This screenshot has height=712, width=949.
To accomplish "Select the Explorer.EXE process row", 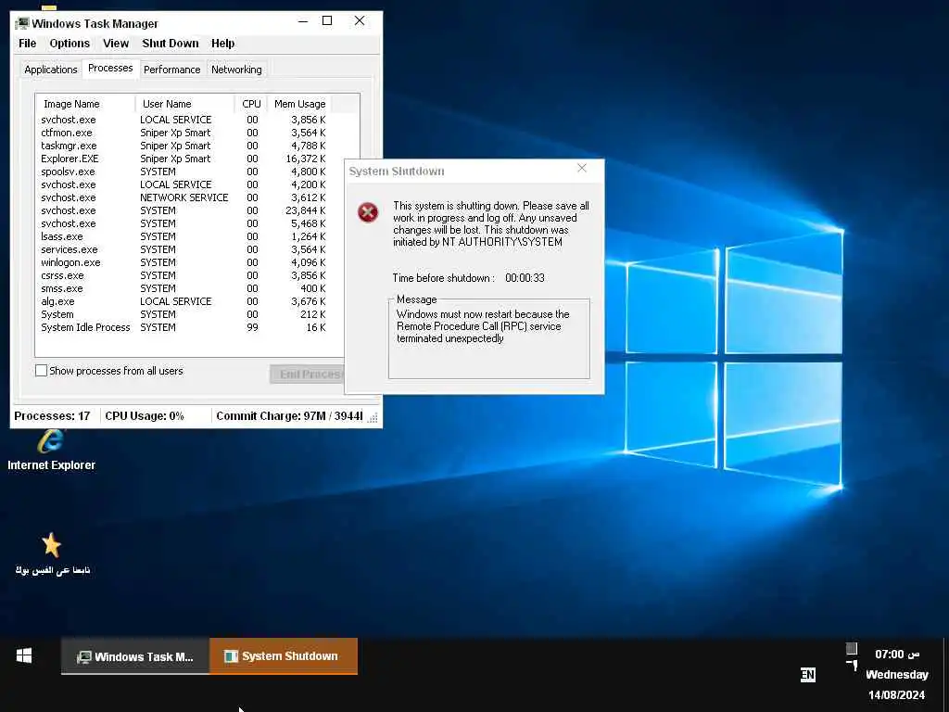I will (x=183, y=159).
